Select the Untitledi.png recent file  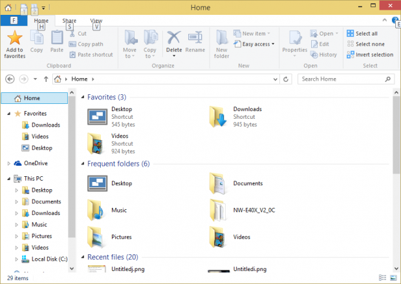click(x=237, y=269)
